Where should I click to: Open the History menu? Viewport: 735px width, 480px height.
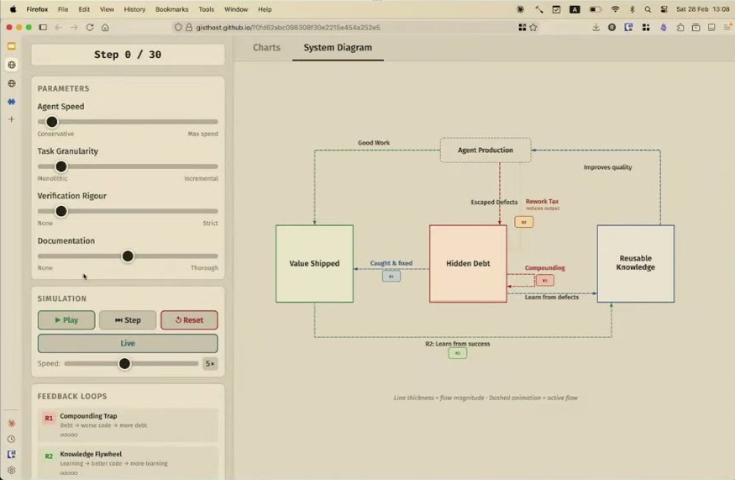[134, 9]
